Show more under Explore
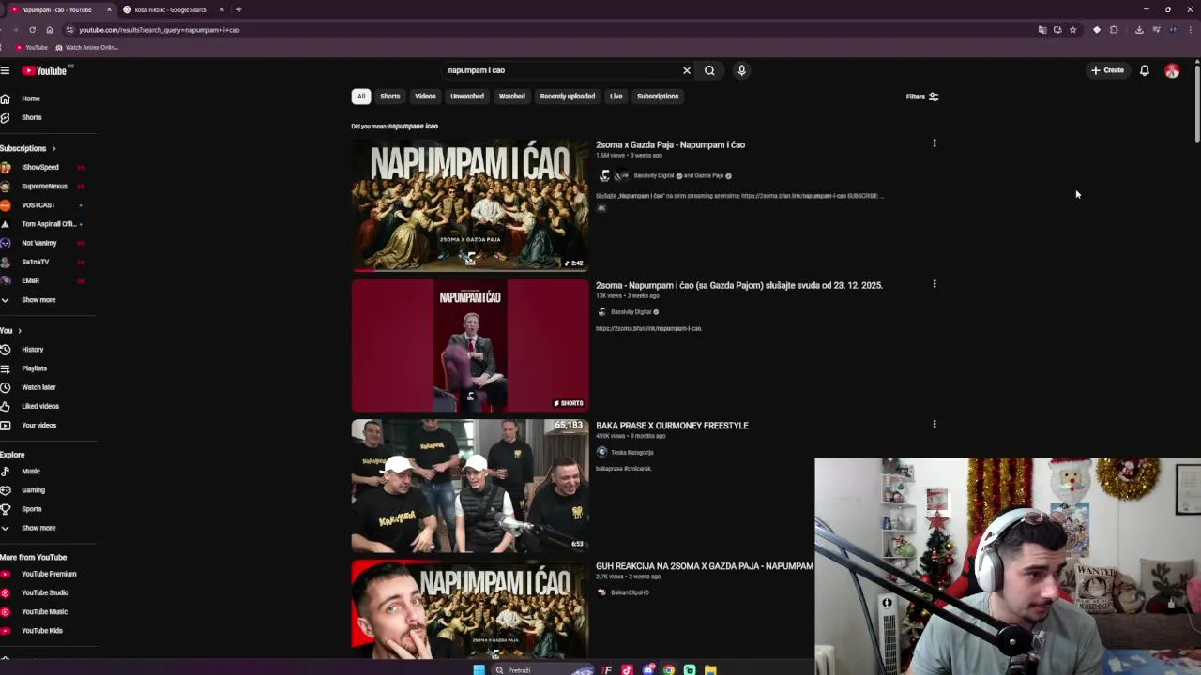Image resolution: width=1201 pixels, height=675 pixels. (38, 528)
